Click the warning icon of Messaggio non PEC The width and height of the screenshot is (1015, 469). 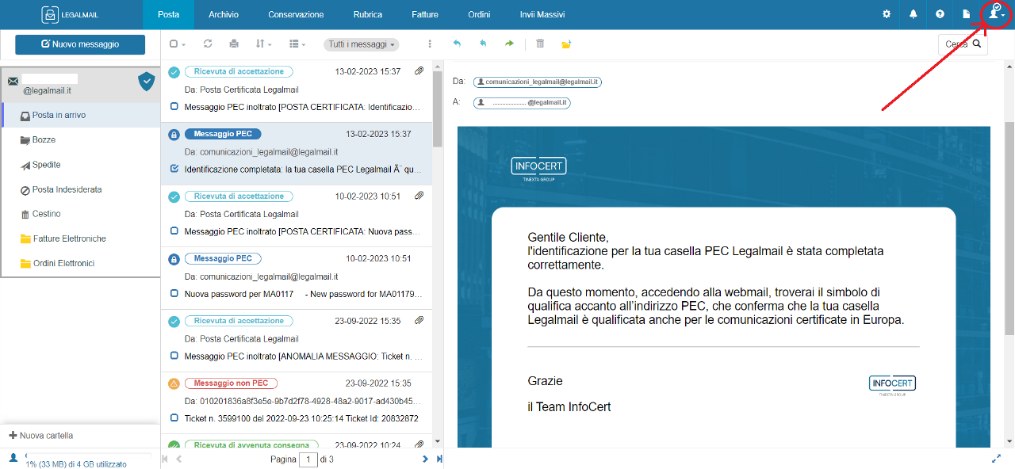click(174, 383)
